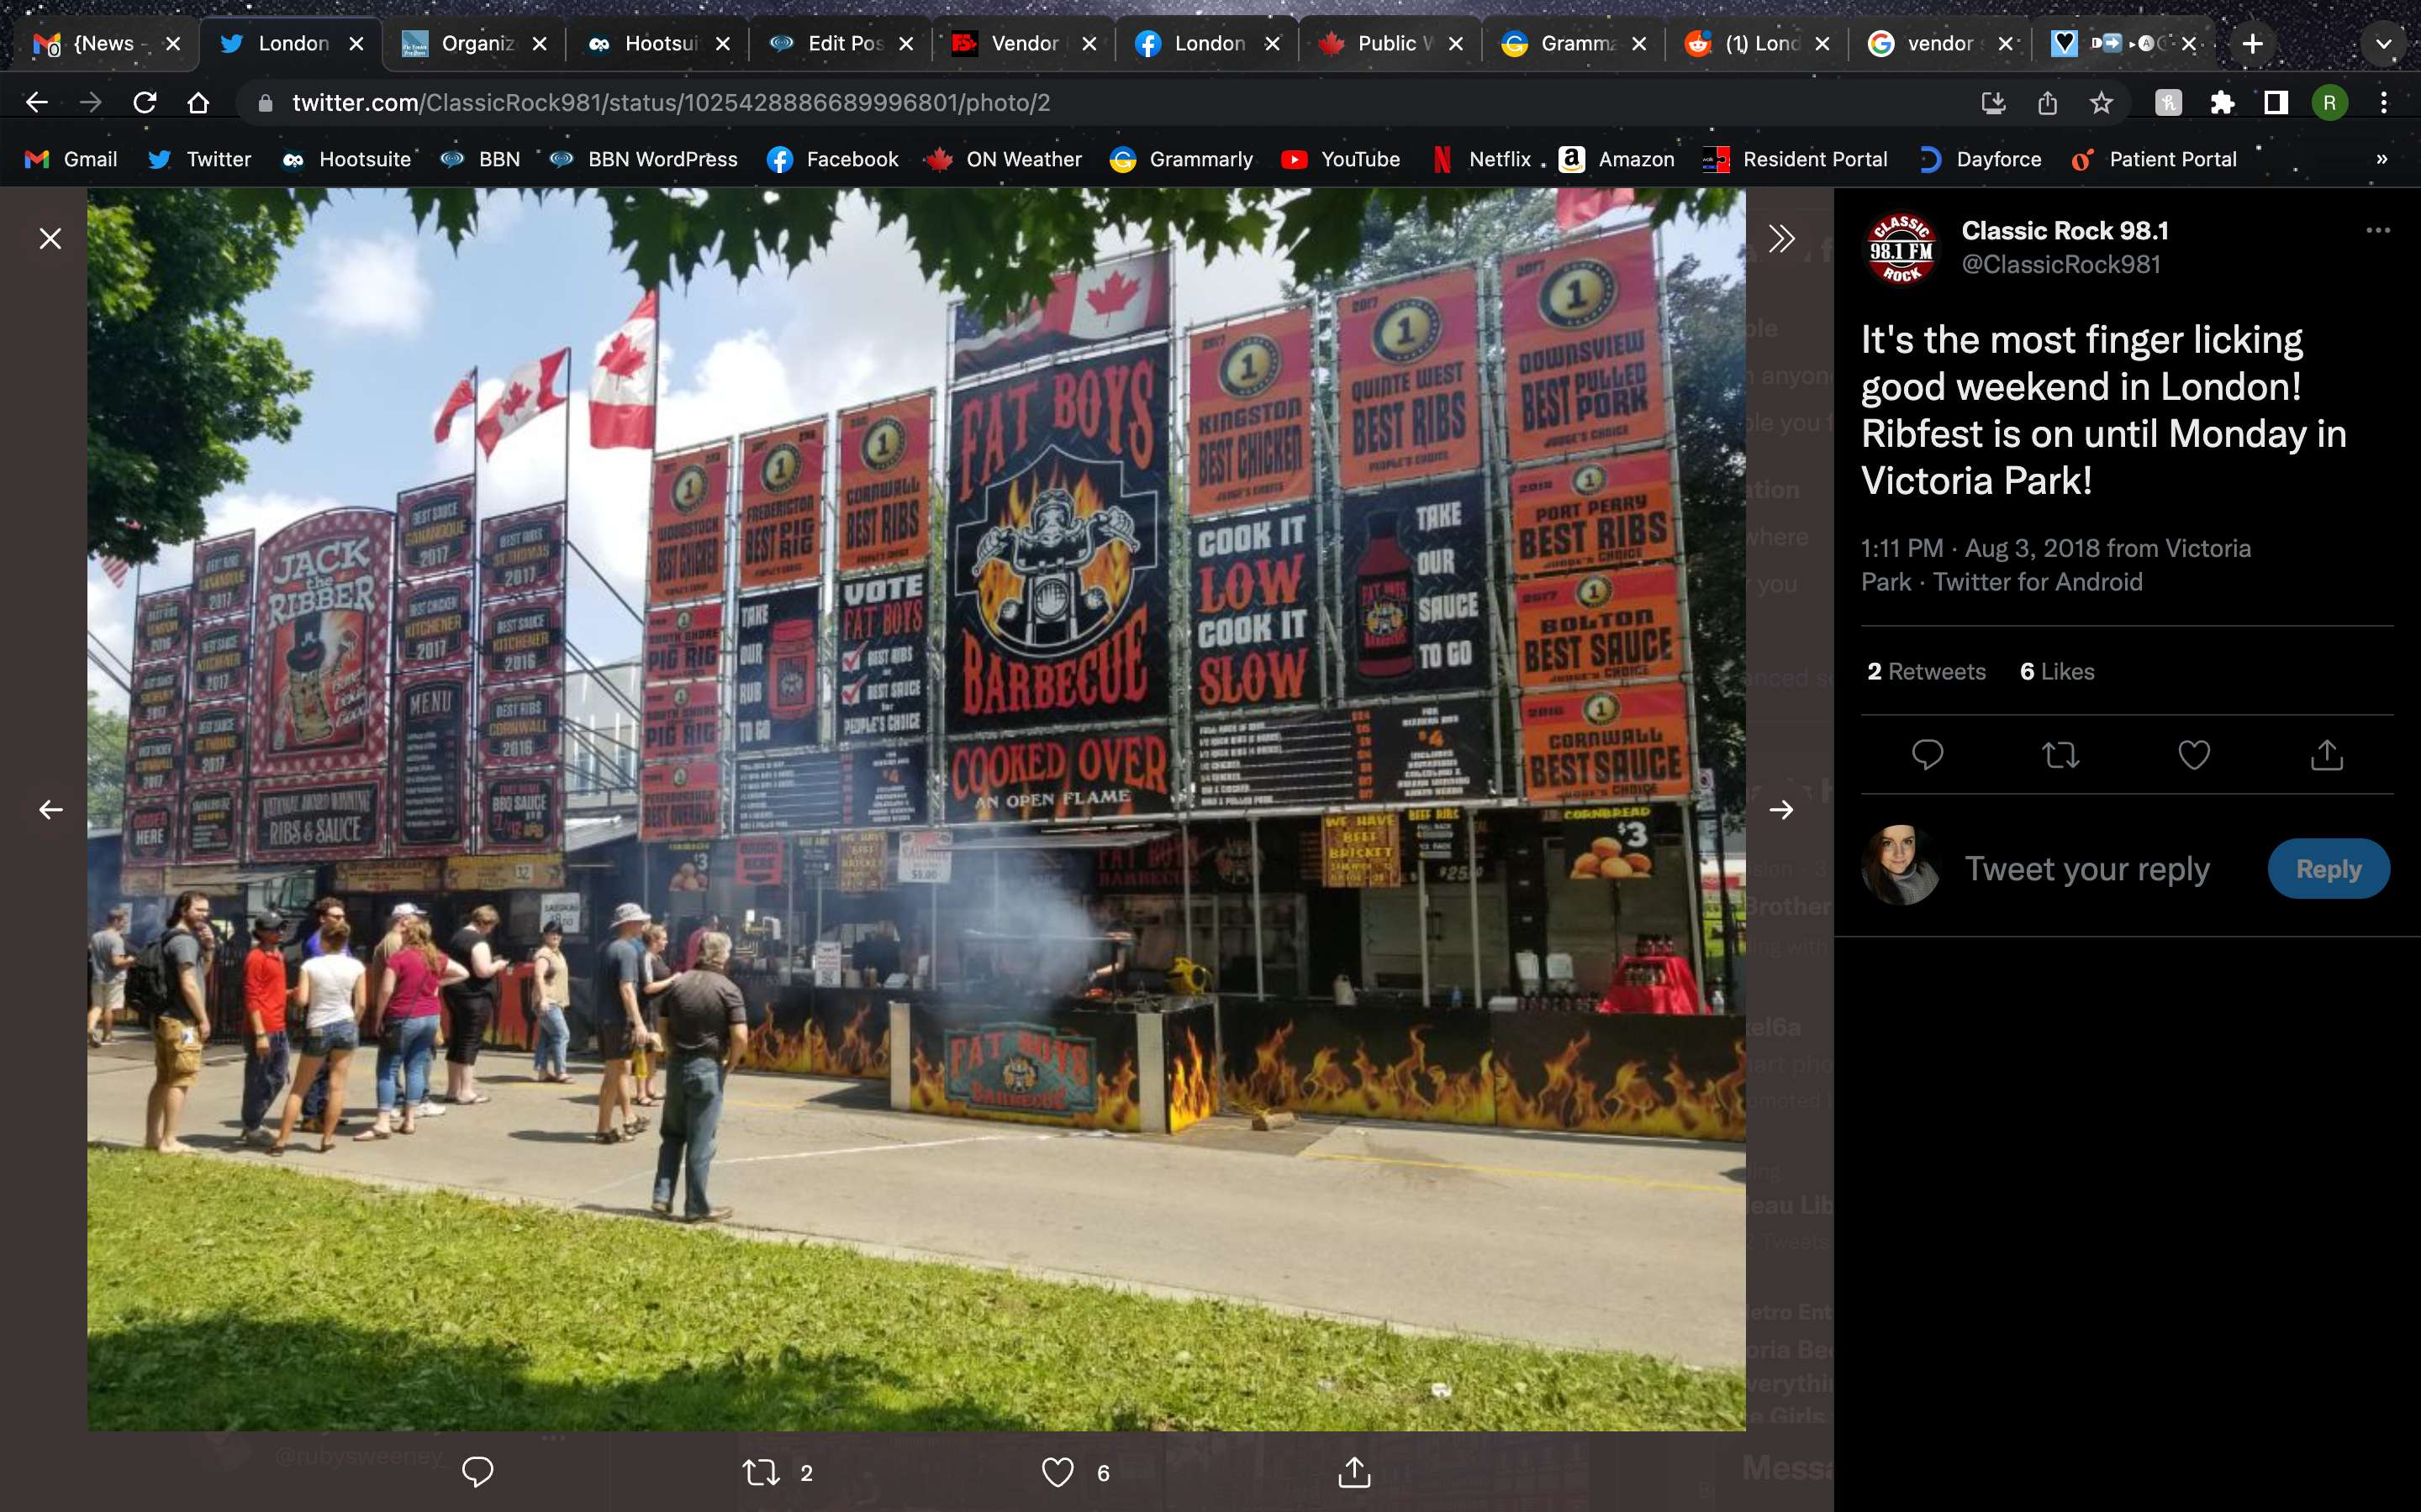Focus the Tweet your reply field
This screenshot has height=1512, width=2421.
pyautogui.click(x=2087, y=868)
